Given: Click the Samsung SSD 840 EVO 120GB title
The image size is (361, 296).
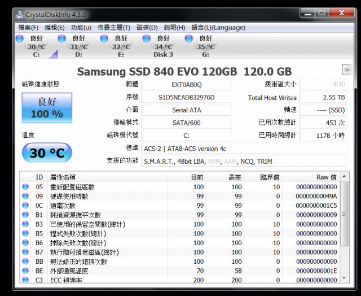Looking at the screenshot, I should click(x=184, y=72).
